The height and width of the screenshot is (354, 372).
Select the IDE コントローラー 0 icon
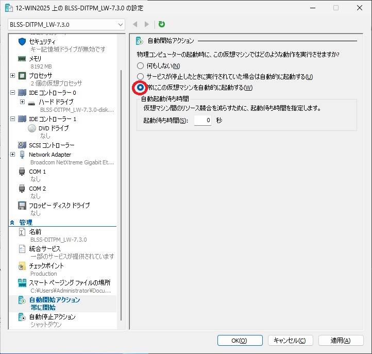coord(22,93)
